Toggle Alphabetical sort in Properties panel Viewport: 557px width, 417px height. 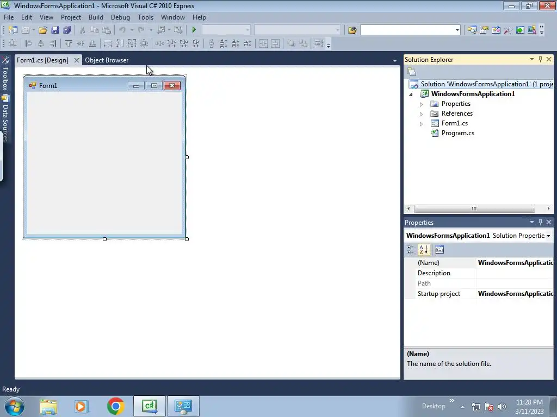coord(423,250)
